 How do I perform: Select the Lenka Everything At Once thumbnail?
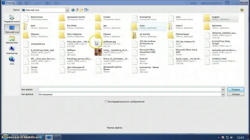pyautogui.click(x=98, y=52)
